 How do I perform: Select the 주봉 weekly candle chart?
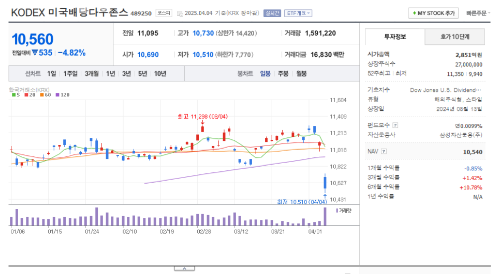[x=283, y=74]
